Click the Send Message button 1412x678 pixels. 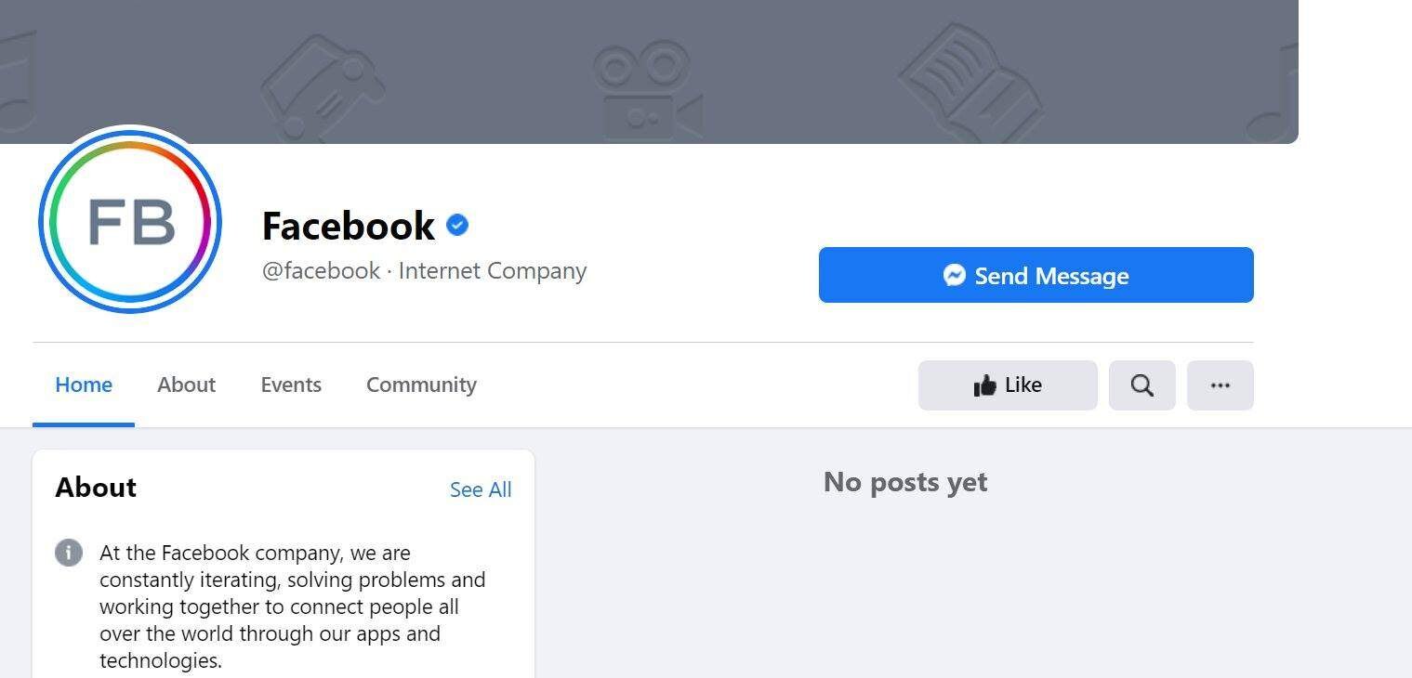[1036, 275]
